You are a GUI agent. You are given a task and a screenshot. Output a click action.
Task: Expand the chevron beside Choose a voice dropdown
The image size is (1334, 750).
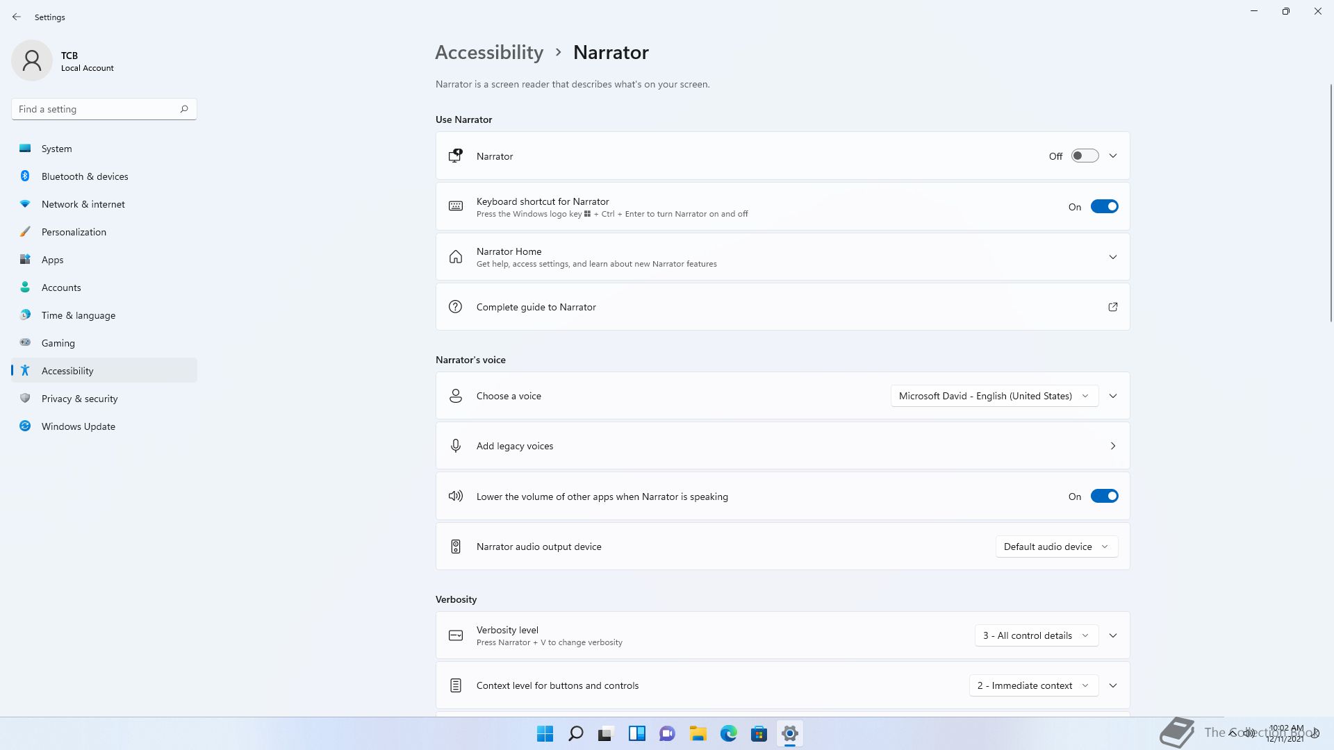pyautogui.click(x=1112, y=396)
